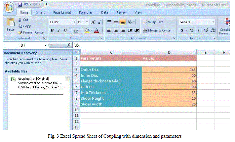Toggle Wrap Text for the cell
The width and height of the screenshot is (235, 142).
click(153, 22)
